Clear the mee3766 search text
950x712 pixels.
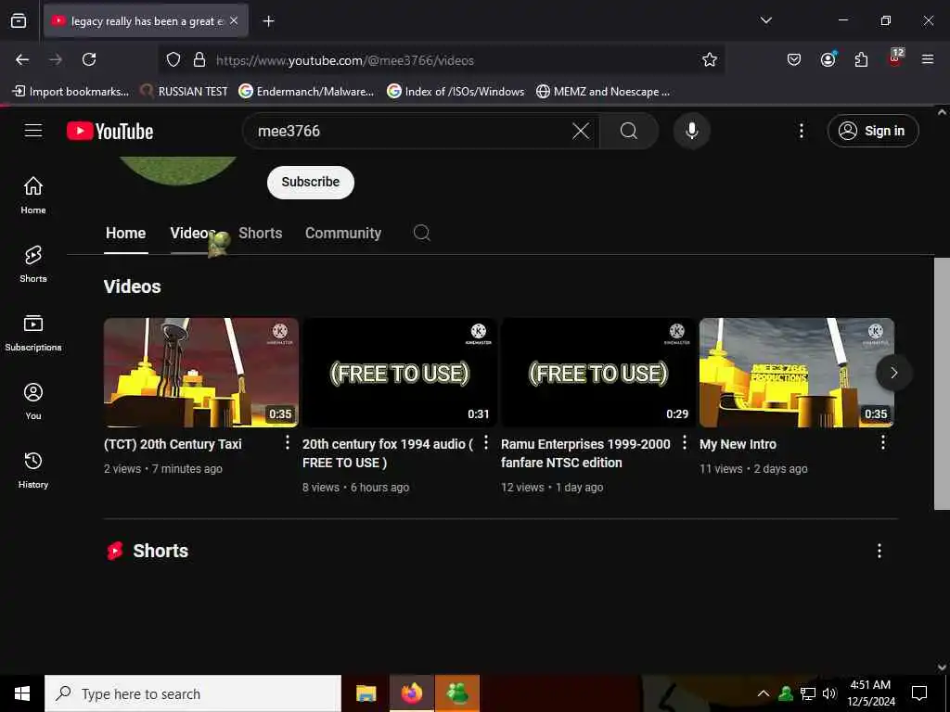(x=581, y=131)
